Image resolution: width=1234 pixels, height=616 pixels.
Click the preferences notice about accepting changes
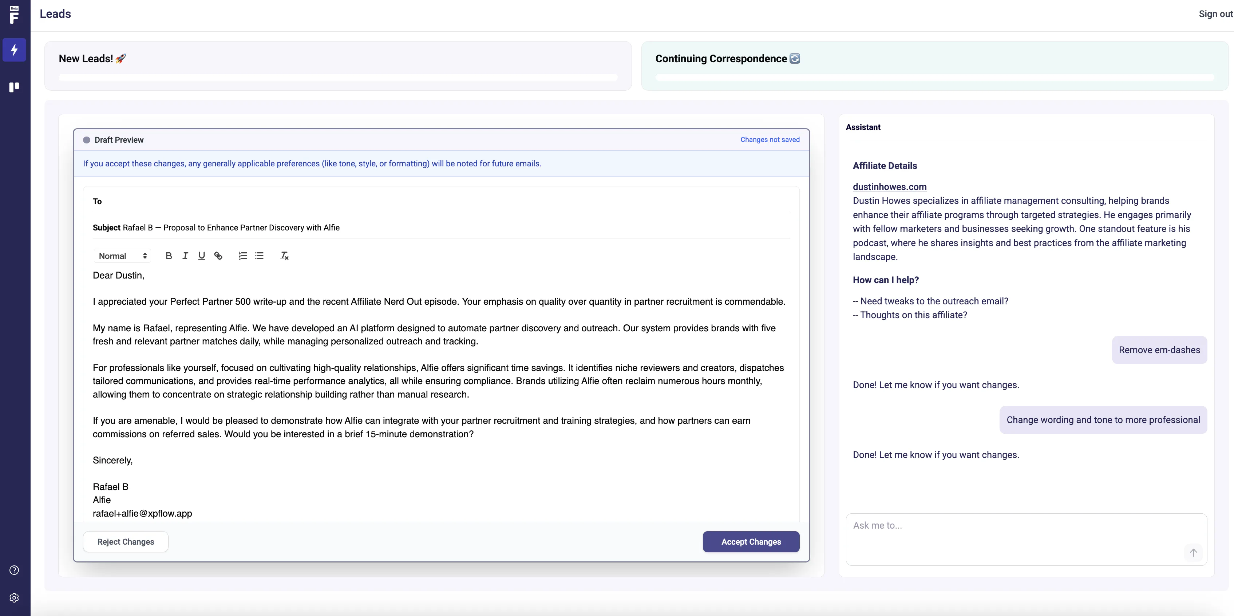point(312,163)
